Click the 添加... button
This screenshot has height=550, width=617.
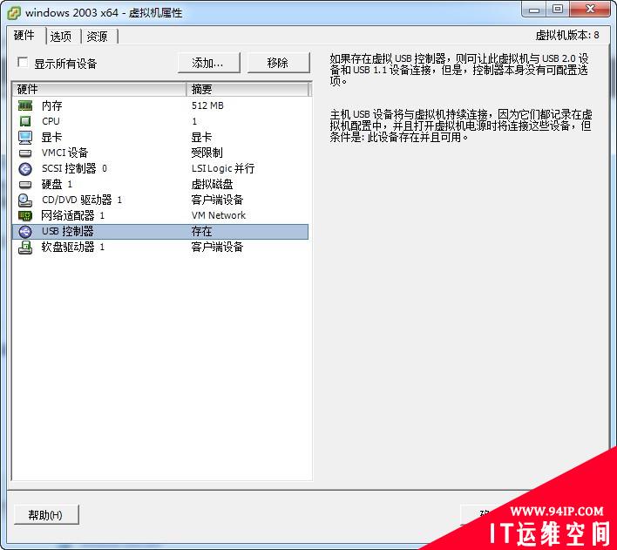tap(208, 63)
